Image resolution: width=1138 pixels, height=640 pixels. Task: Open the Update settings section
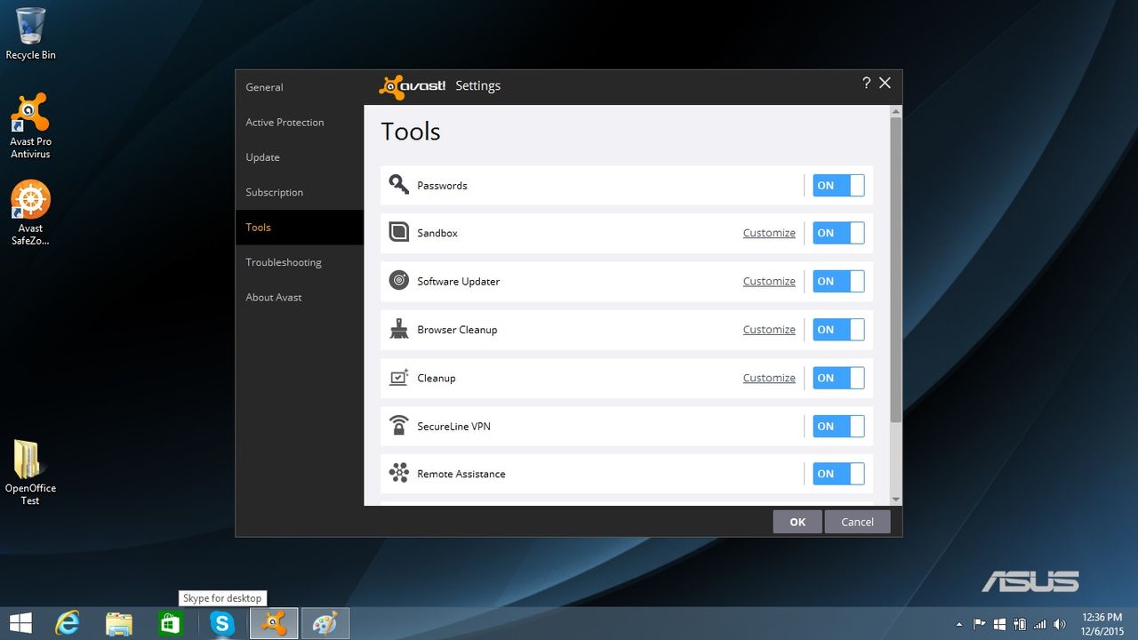(300, 157)
